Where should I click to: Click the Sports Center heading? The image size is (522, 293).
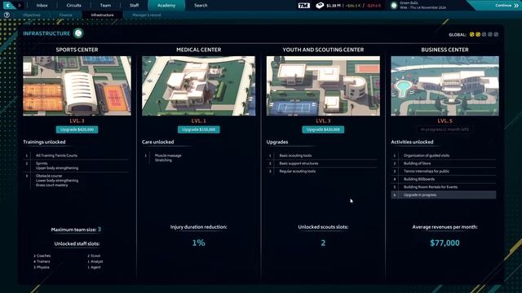click(x=77, y=50)
